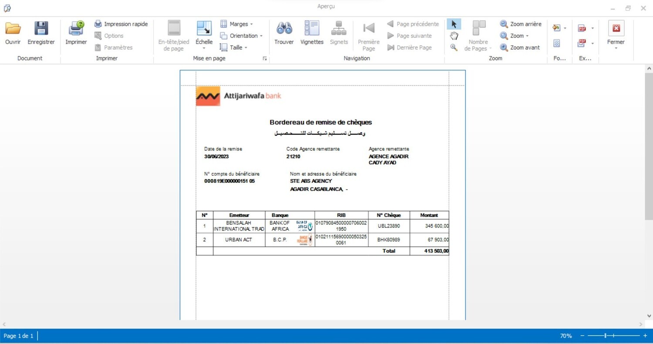
Task: Open the page background color icon
Action: point(556,28)
